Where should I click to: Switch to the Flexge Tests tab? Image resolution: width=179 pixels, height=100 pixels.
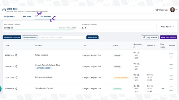[9, 16]
